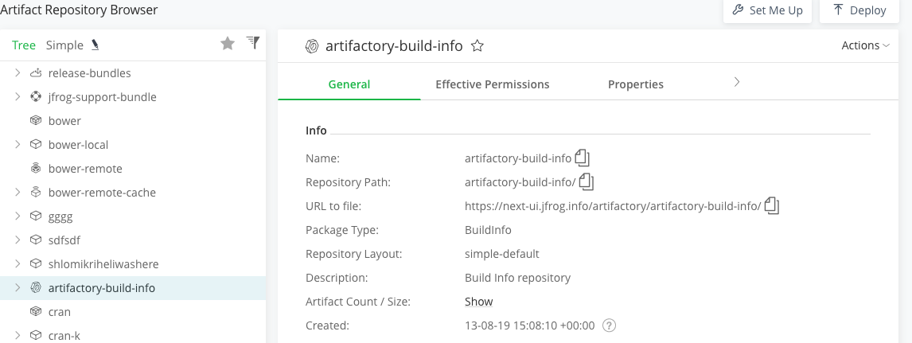
Task: Click the Set Me Up button
Action: pyautogui.click(x=767, y=10)
